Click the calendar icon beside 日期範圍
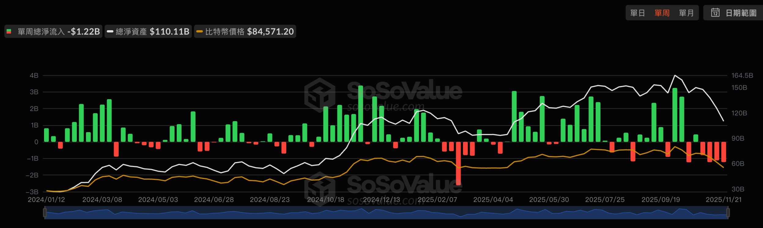The height and width of the screenshot is (228, 763). [715, 13]
